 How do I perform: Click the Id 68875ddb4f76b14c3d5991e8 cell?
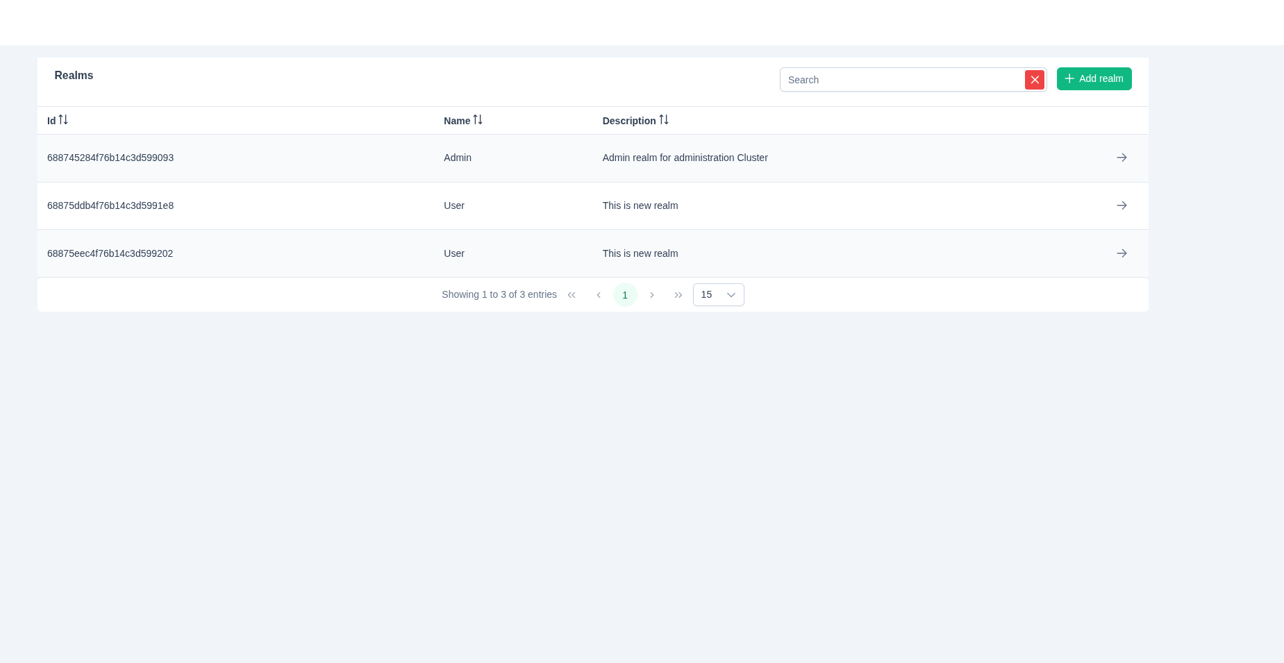tap(110, 205)
